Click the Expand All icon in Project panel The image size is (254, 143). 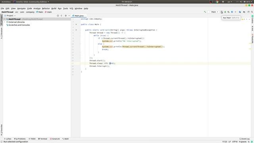[x=62, y=16]
